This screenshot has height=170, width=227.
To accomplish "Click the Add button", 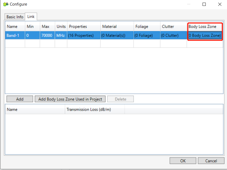I will click(x=20, y=99).
